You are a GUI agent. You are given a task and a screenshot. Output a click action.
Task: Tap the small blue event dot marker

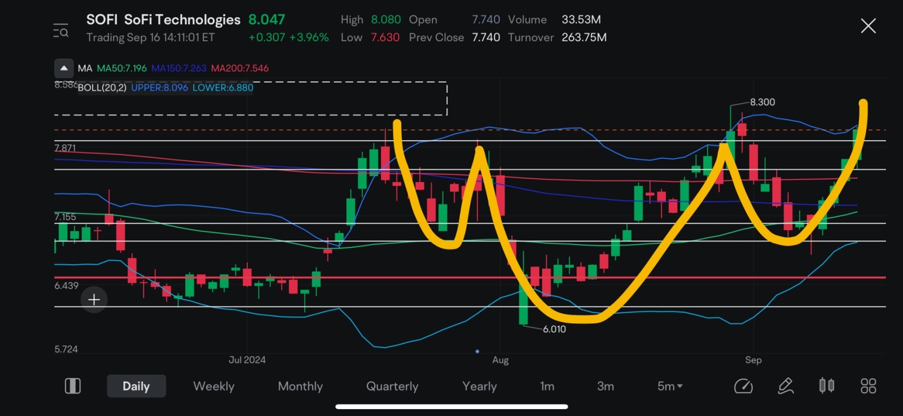(477, 351)
